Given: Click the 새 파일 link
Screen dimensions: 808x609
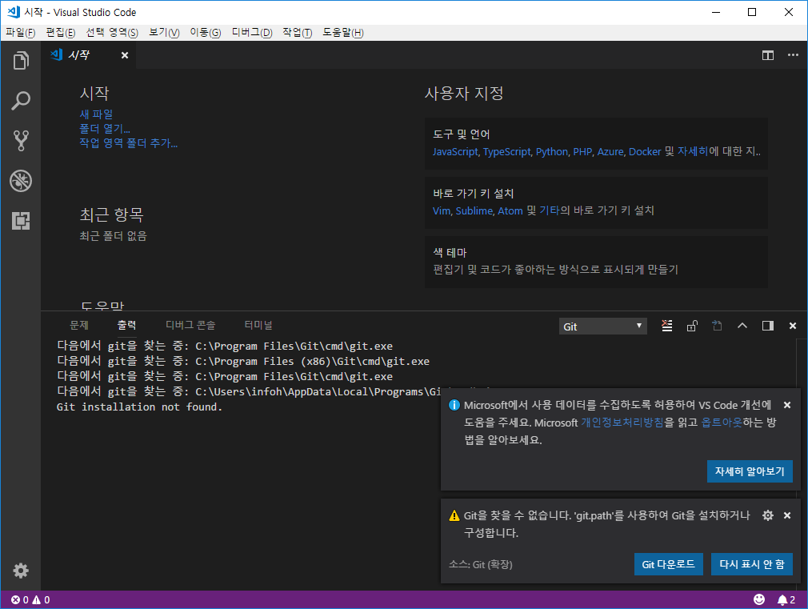Looking at the screenshot, I should (96, 114).
